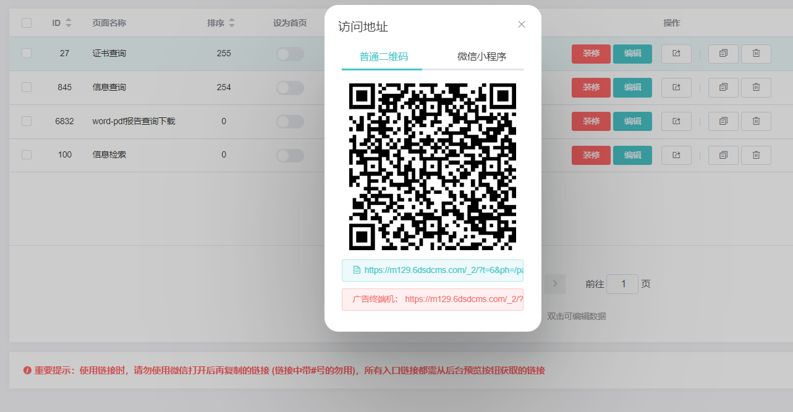
Task: Close the 访问地址 dialog
Action: click(x=522, y=25)
